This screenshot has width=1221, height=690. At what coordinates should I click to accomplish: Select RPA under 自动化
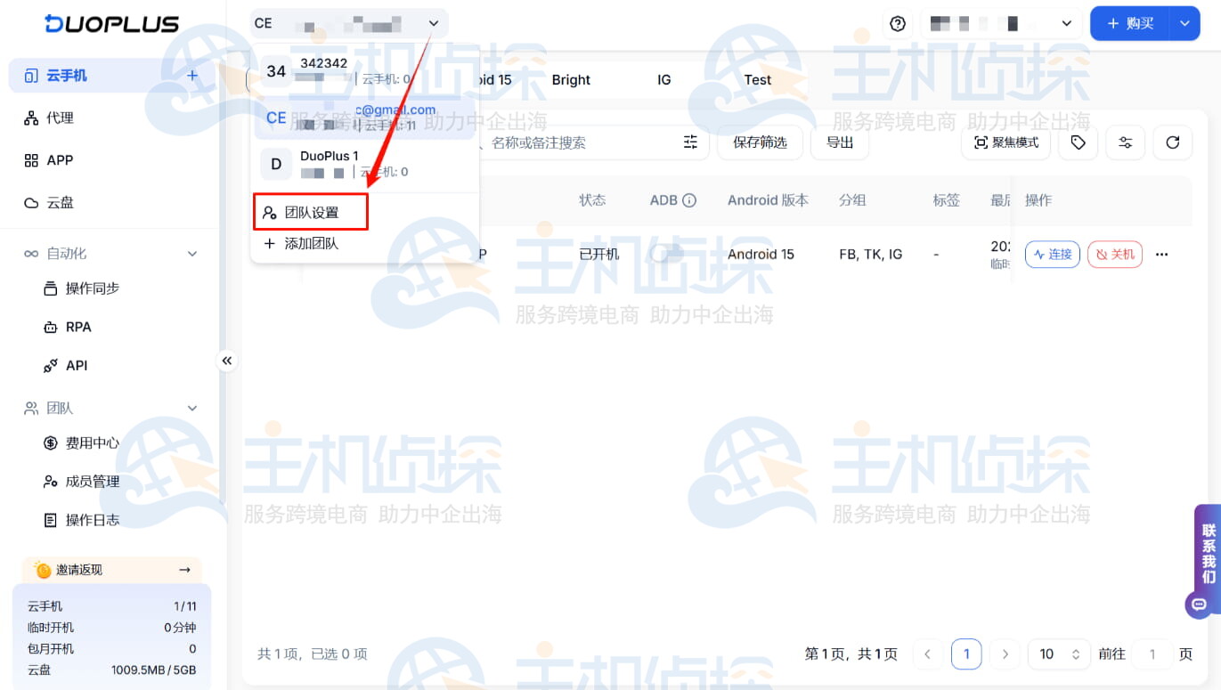[x=75, y=327]
